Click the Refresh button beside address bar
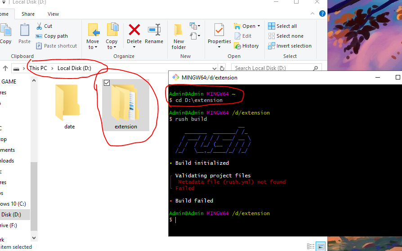 click(222, 68)
